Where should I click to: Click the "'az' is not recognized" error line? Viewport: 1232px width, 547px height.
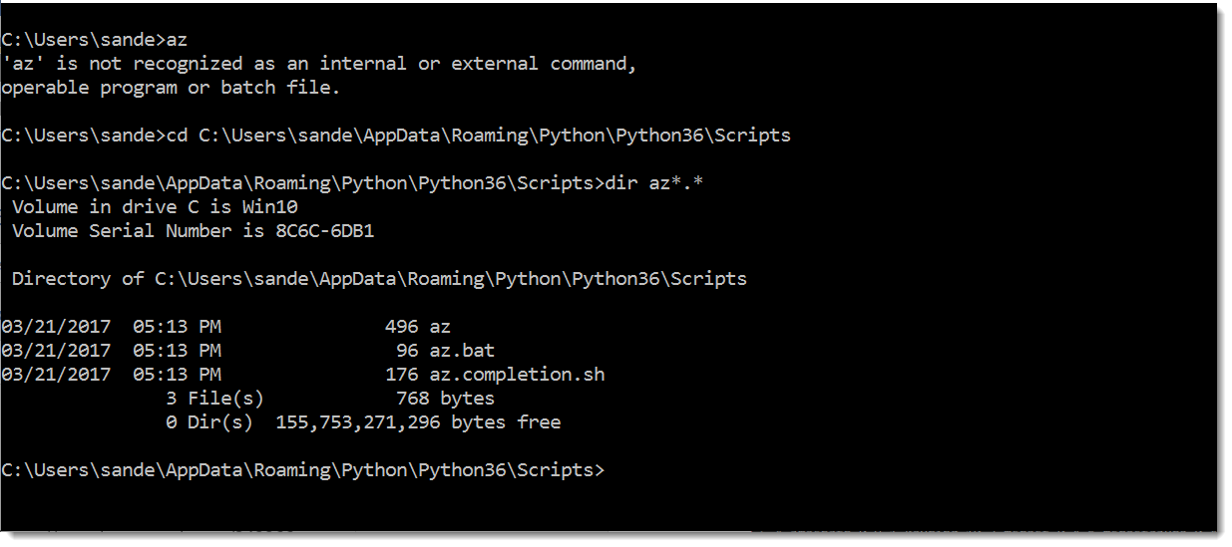pyautogui.click(x=319, y=64)
